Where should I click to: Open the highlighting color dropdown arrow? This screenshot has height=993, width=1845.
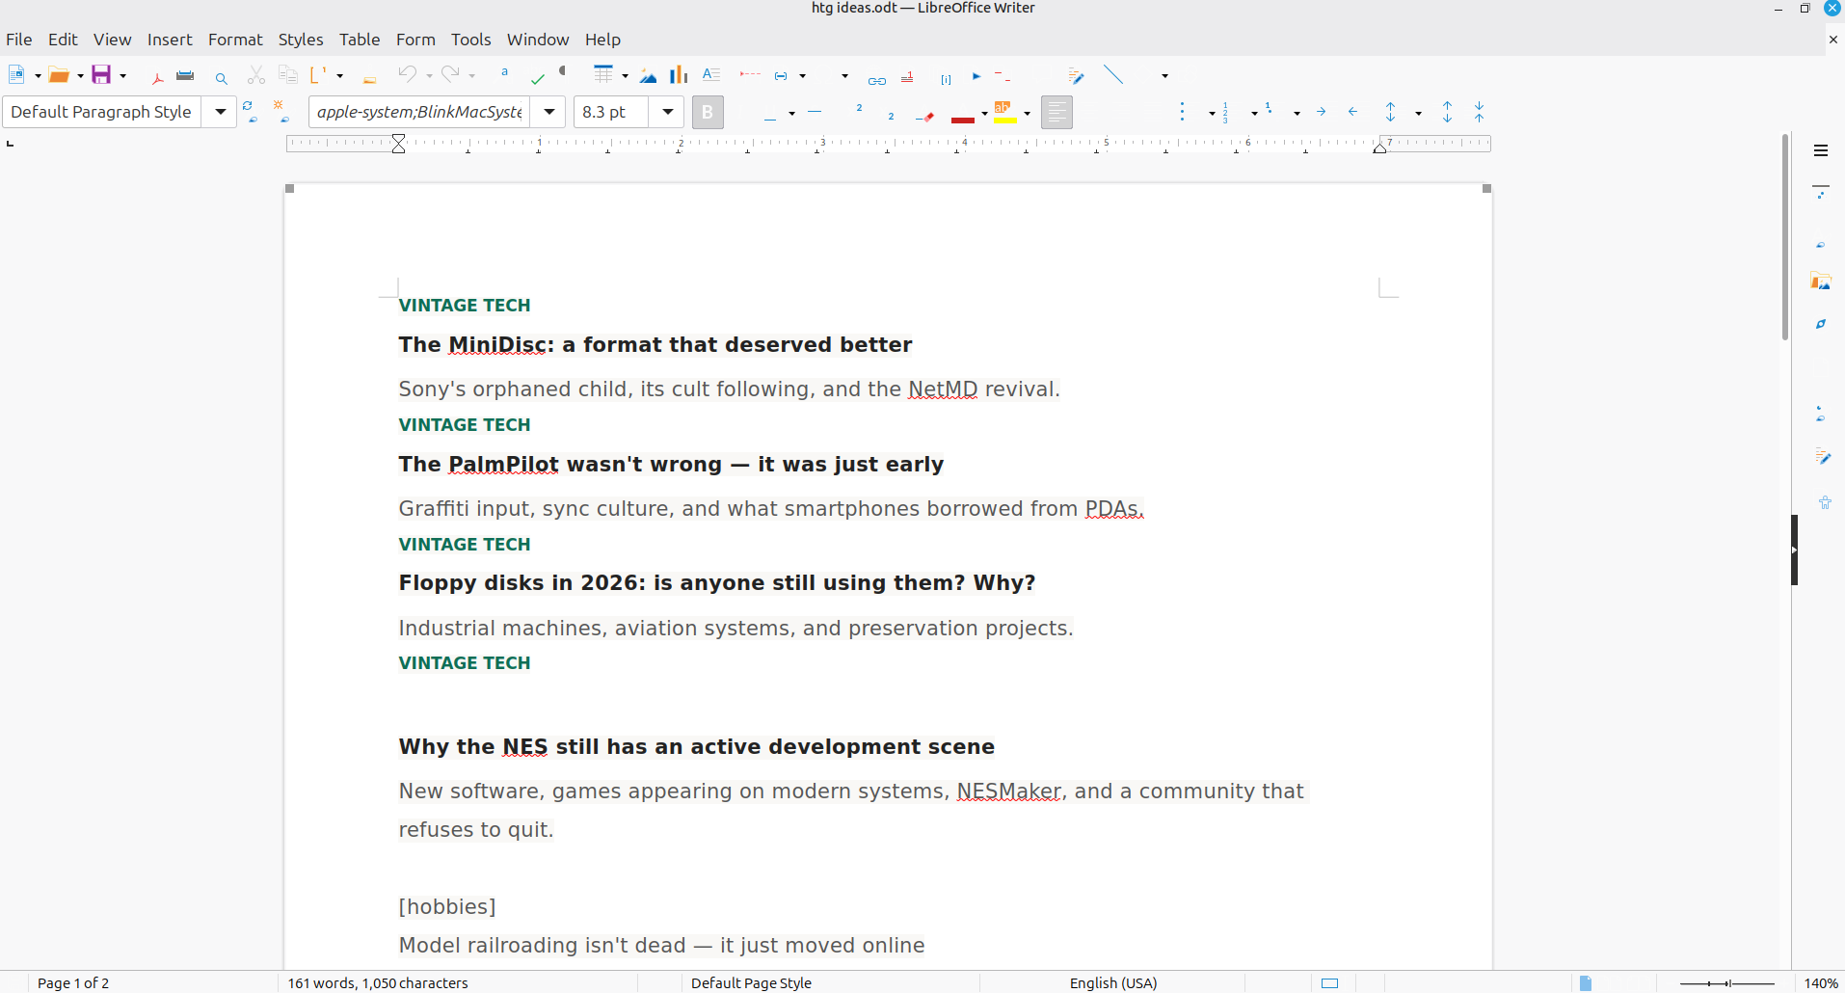point(1027,114)
